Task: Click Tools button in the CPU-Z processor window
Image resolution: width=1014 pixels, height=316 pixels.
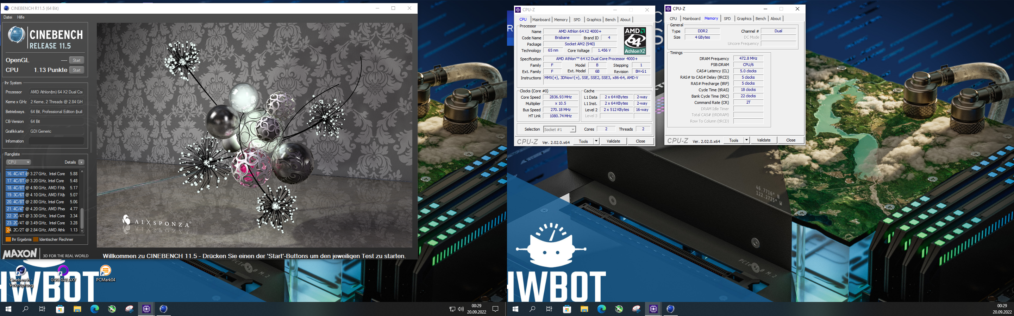Action: (x=583, y=141)
